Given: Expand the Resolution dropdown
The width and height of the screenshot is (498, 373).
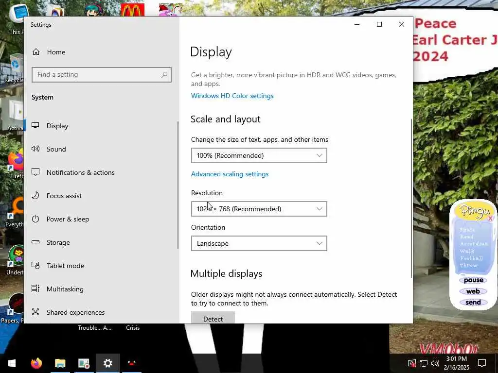Looking at the screenshot, I should point(259,209).
